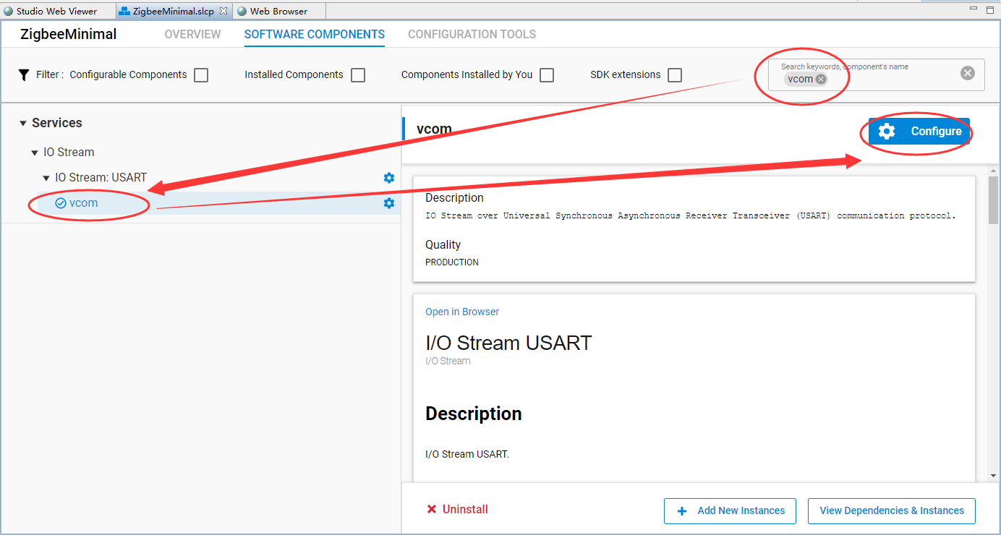Click the ZigbeeMinimal project title

[x=69, y=35]
